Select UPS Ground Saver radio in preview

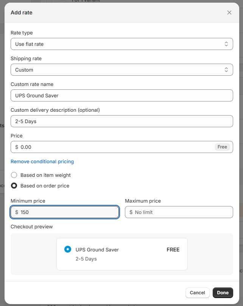68,249
